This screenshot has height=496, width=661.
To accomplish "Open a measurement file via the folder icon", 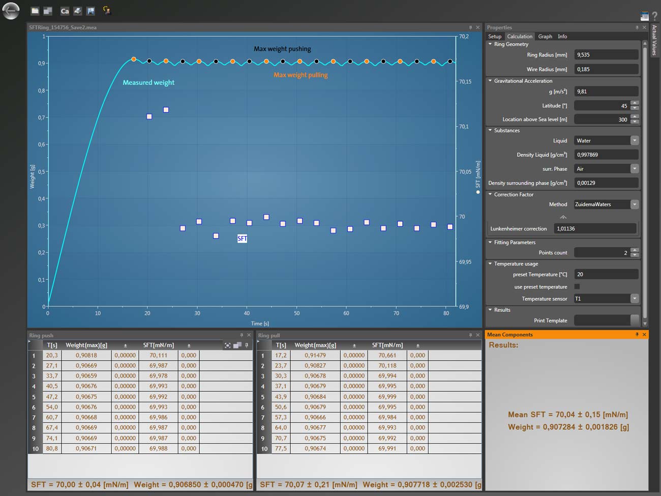I will pos(34,11).
